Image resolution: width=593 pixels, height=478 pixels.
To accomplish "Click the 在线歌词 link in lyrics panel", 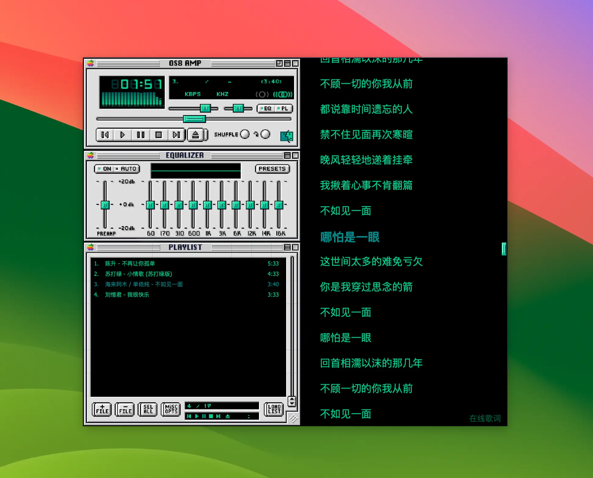I will [485, 418].
